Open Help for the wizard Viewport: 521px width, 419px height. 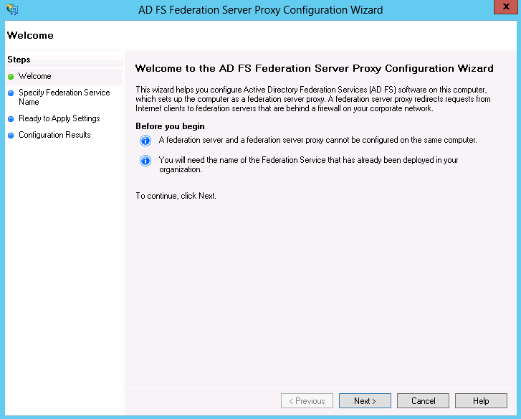click(x=481, y=401)
